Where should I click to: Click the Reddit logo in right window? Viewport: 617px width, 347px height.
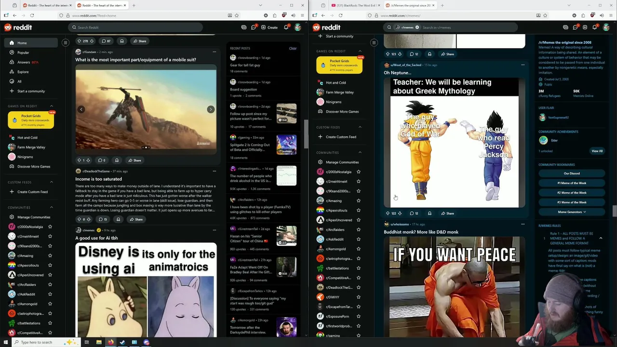[x=326, y=27]
